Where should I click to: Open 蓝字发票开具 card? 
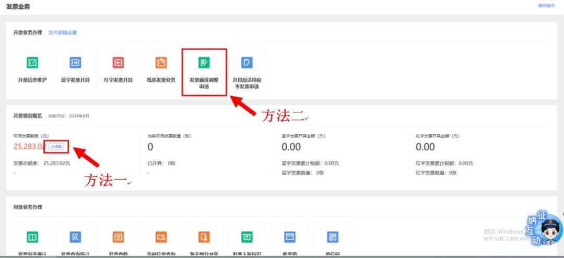(75, 70)
